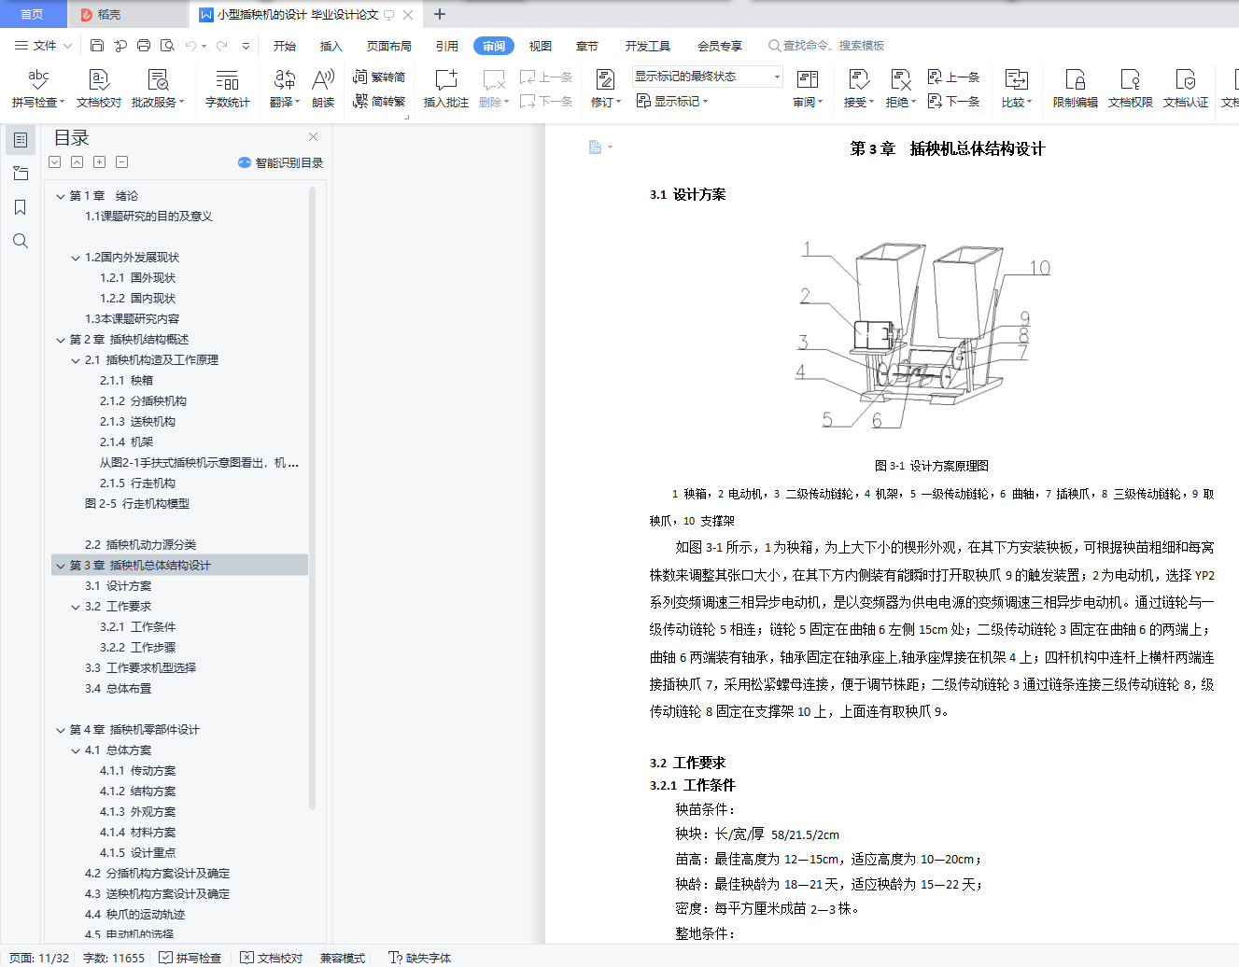Click the 兼容模式 status bar entry

pos(343,958)
